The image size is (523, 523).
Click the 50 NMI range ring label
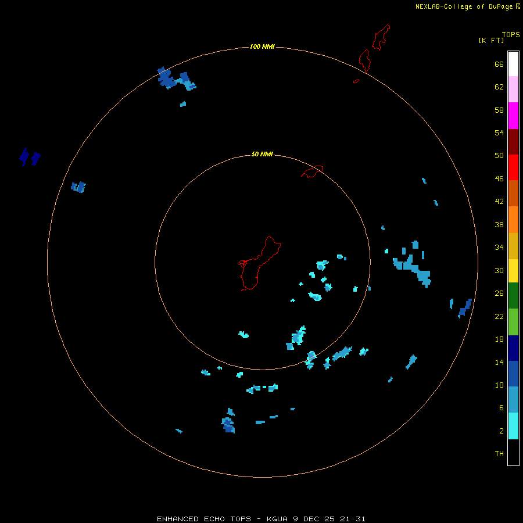[x=262, y=154]
